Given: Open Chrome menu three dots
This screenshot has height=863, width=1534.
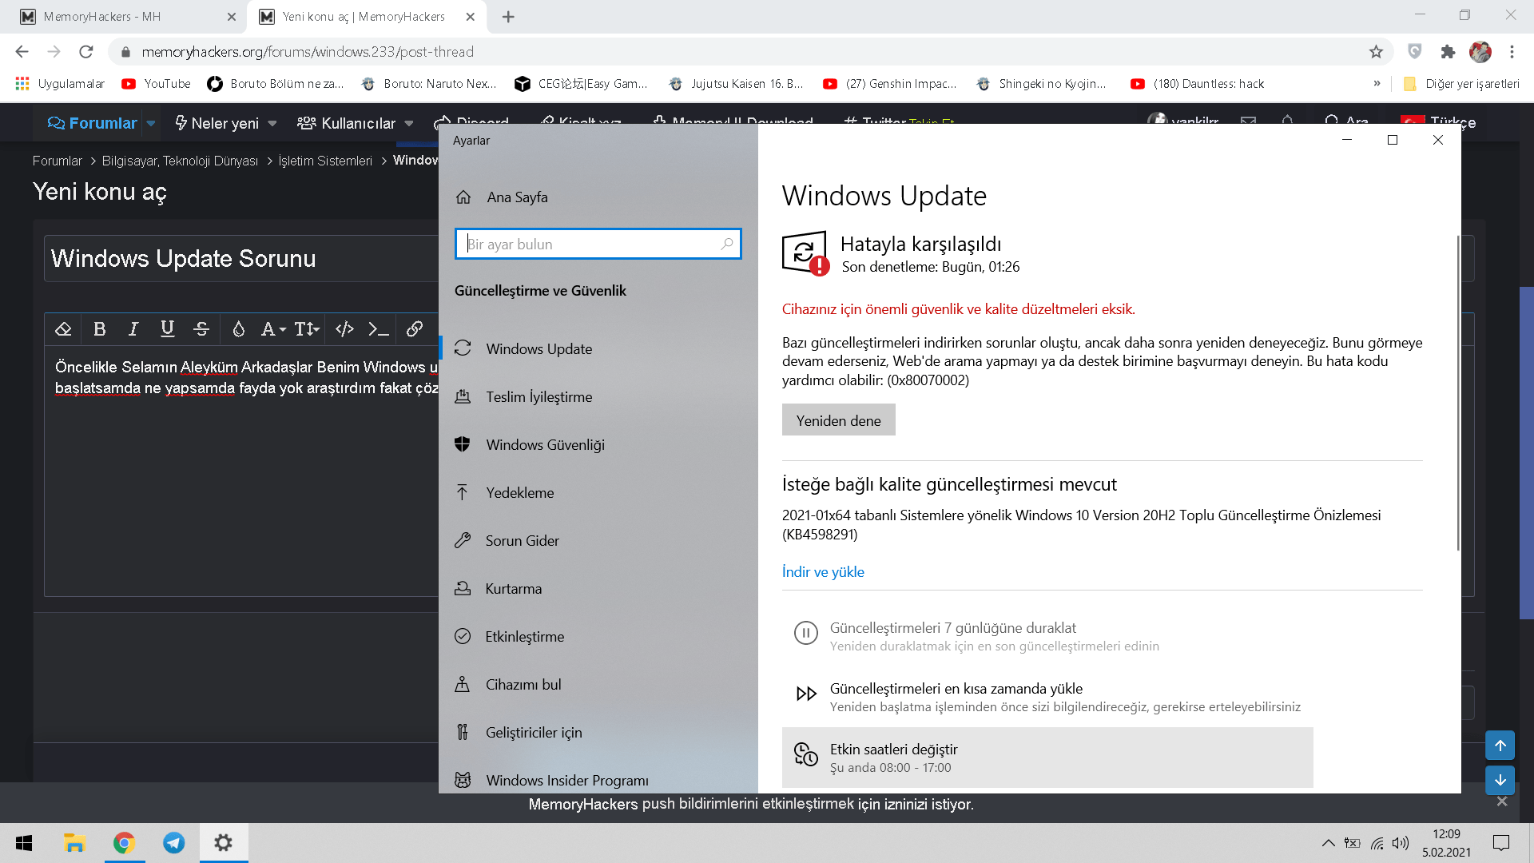Looking at the screenshot, I should [1512, 52].
